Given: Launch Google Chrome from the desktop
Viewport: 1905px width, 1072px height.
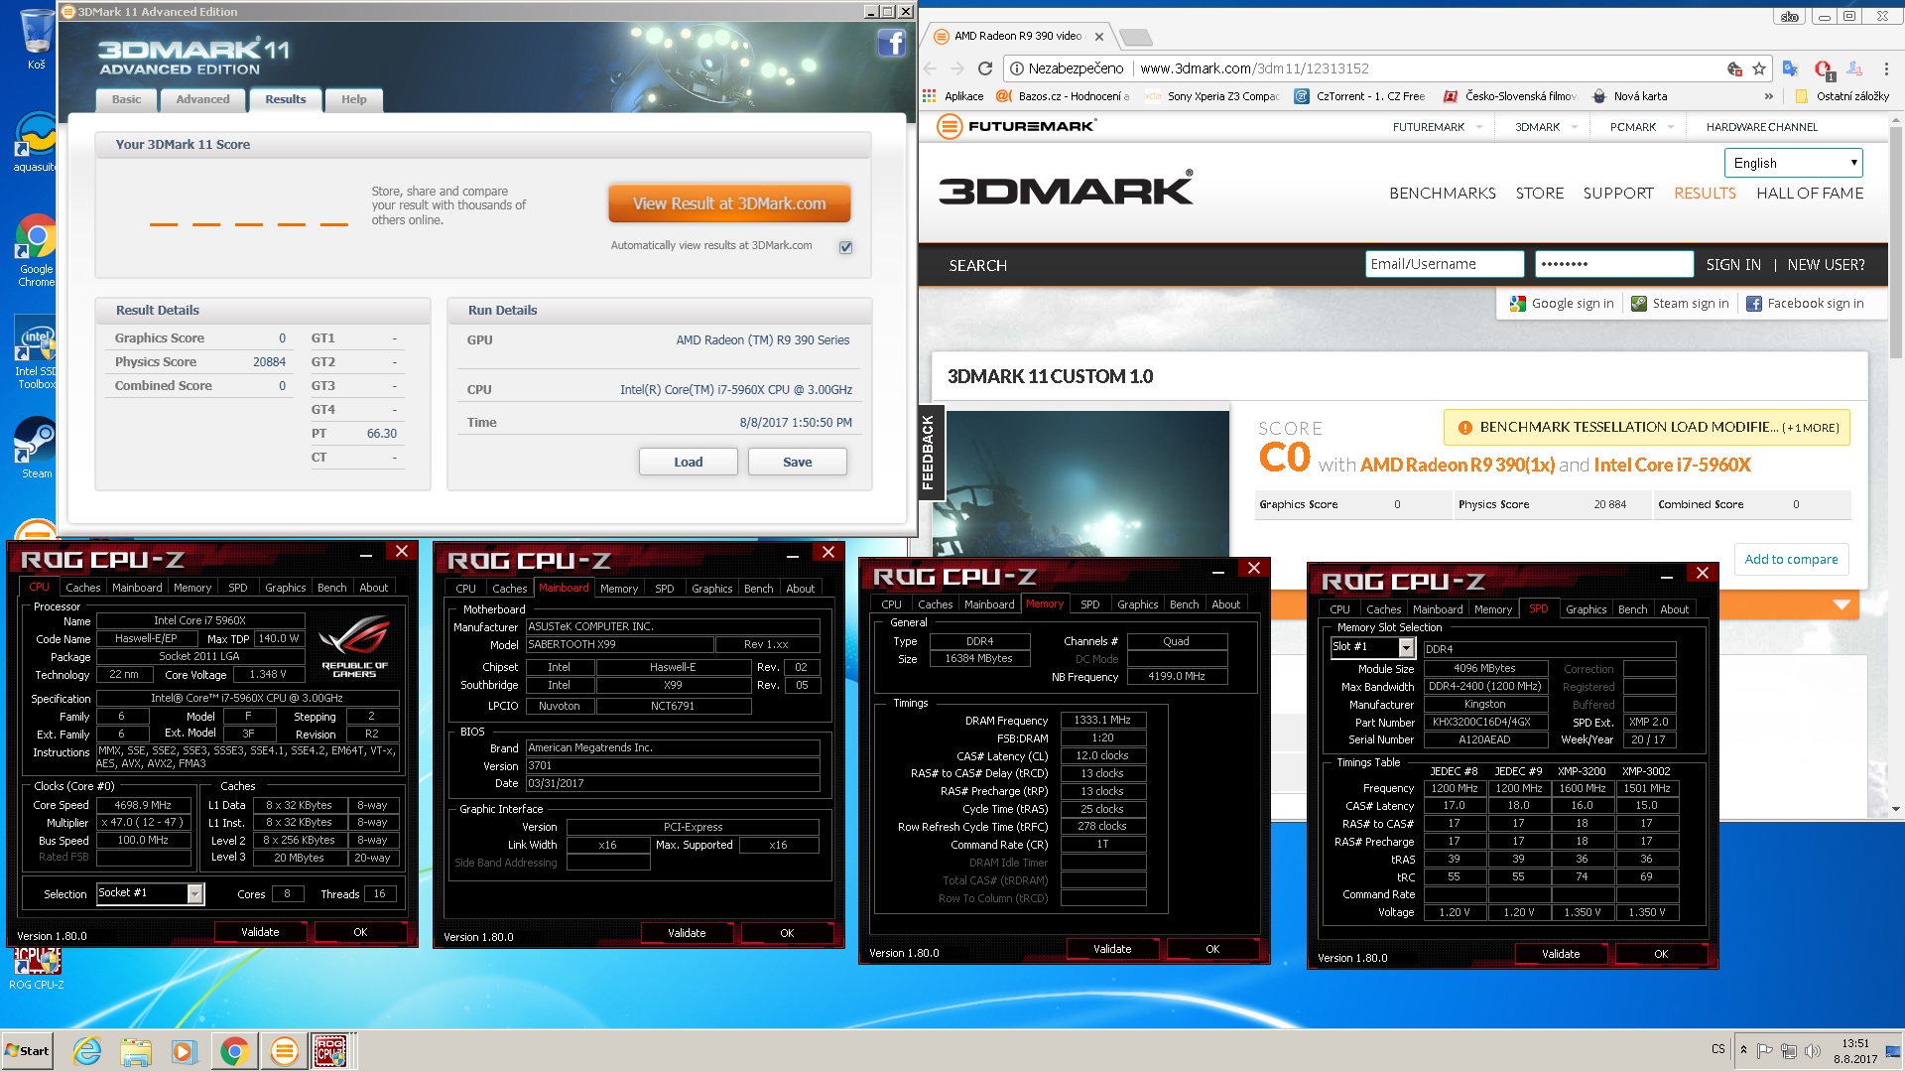Looking at the screenshot, I should tap(36, 250).
